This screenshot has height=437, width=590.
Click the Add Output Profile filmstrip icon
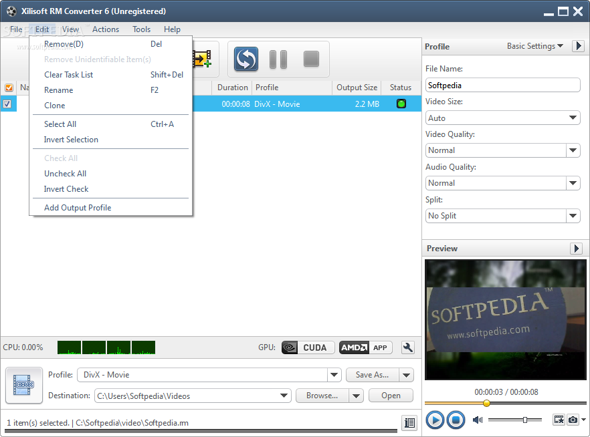click(202, 59)
